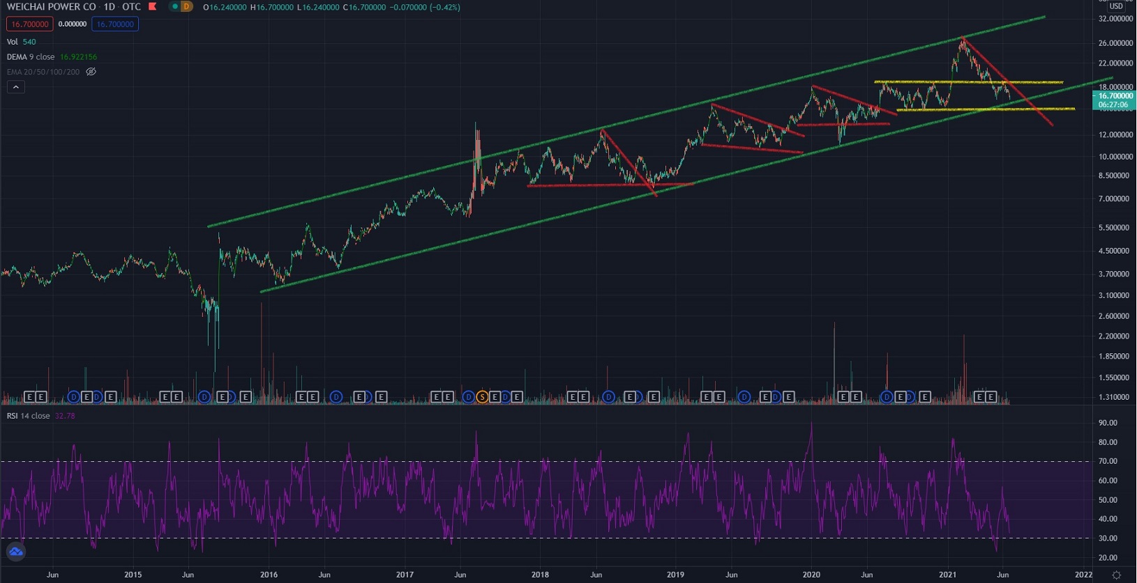Click the 2019 label on the time axis
This screenshot has height=583, width=1137.
[675, 575]
